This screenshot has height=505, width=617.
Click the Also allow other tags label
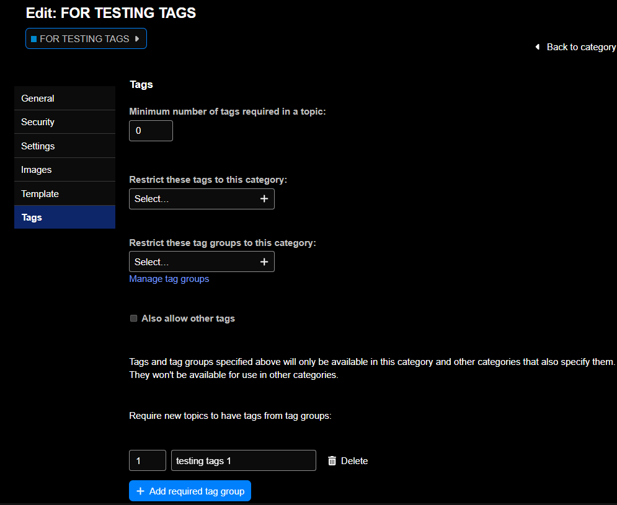pos(188,318)
